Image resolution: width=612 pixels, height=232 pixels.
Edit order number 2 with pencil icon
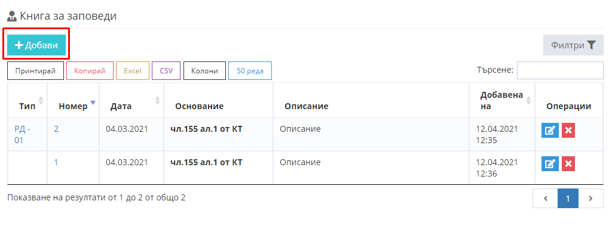[x=550, y=131]
